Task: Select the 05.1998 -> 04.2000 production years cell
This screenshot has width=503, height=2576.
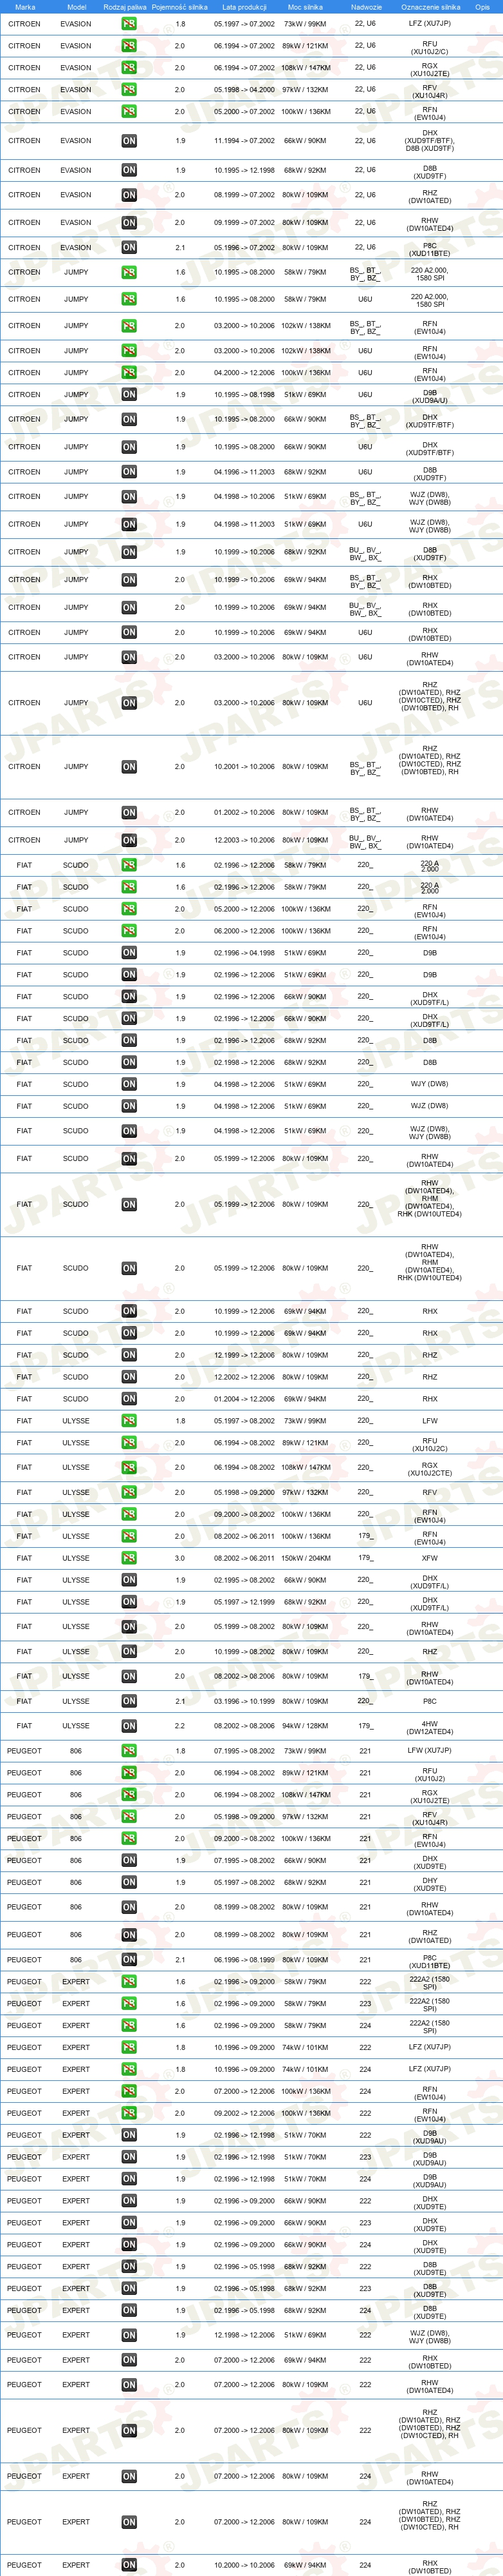Action: [244, 90]
